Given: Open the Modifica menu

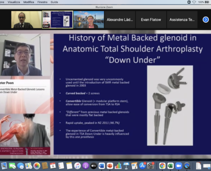Looking at the screenshot, I should click(29, 2).
